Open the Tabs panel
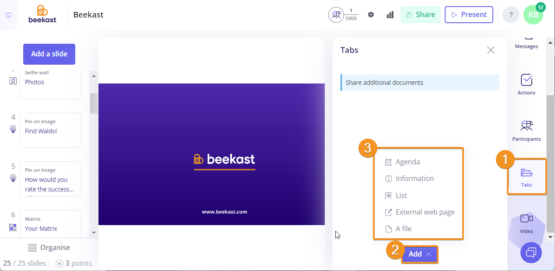Viewport: 555px width, 271px height. point(527,177)
